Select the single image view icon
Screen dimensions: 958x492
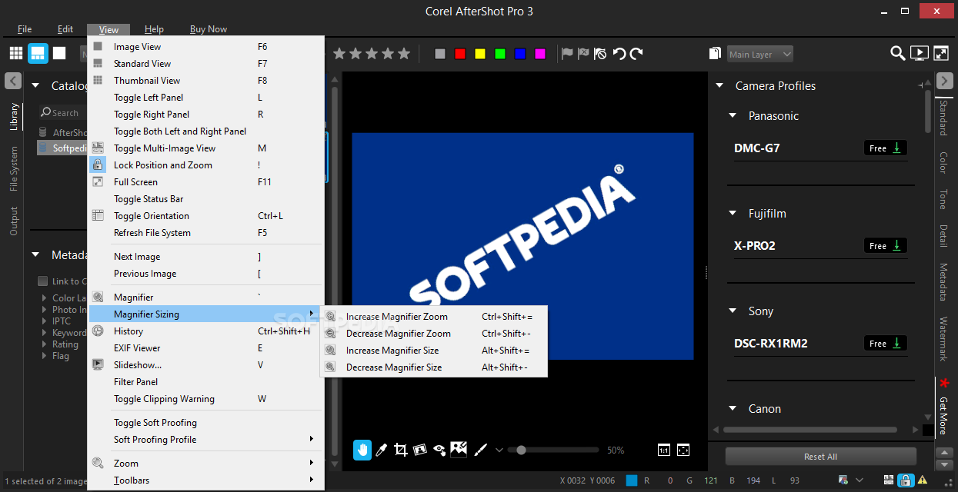click(x=59, y=53)
